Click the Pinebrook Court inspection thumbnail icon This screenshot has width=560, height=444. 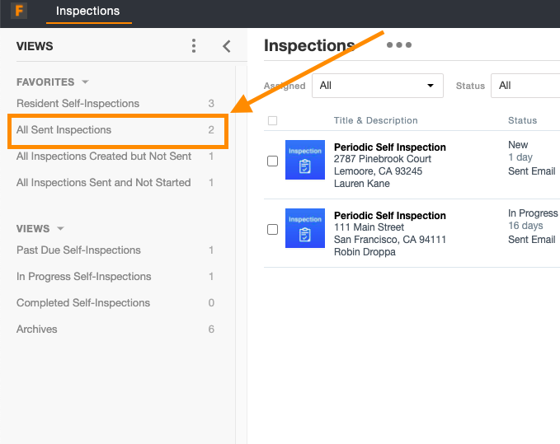click(305, 160)
